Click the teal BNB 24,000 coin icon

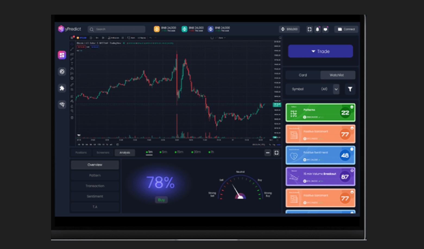[x=184, y=29]
